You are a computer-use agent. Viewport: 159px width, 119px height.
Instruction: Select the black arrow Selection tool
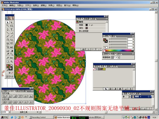tap(8, 23)
